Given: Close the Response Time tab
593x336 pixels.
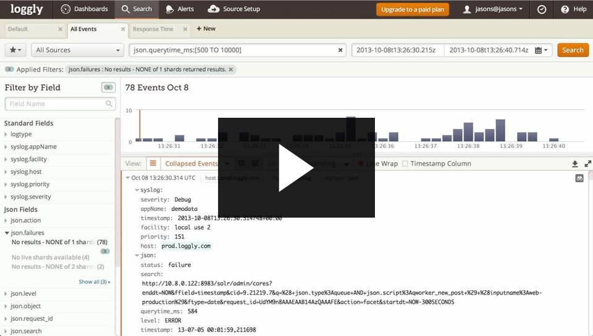Looking at the screenshot, I should pyautogui.click(x=185, y=29).
